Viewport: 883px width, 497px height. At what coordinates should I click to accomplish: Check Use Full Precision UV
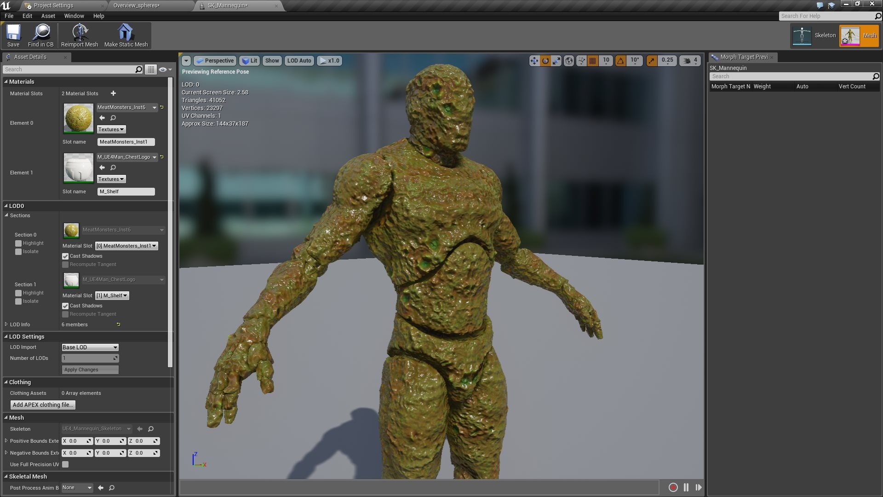point(66,464)
